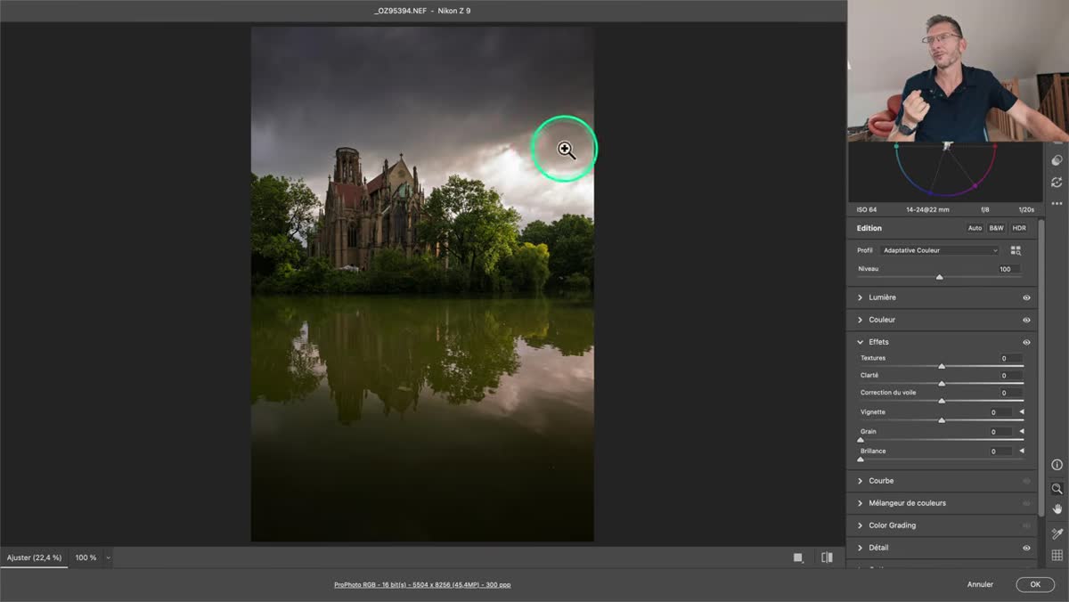
Task: Click the Textures slider handle
Action: coord(942,366)
